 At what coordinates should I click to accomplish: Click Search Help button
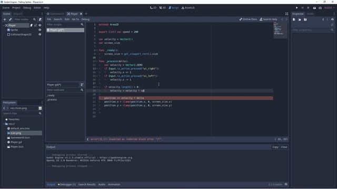pyautogui.click(x=269, y=19)
